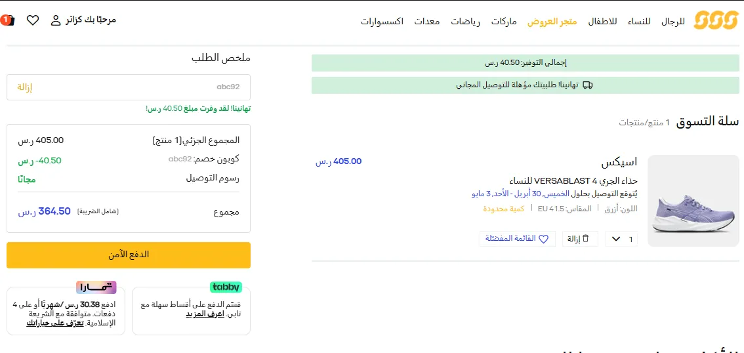The height and width of the screenshot is (353, 744).
Task: Click the user account profile icon
Action: pyautogui.click(x=56, y=20)
